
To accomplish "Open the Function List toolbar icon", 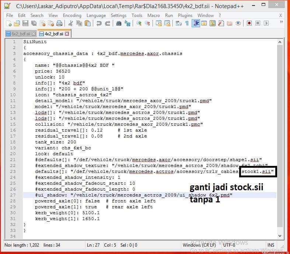I will point(221,23).
